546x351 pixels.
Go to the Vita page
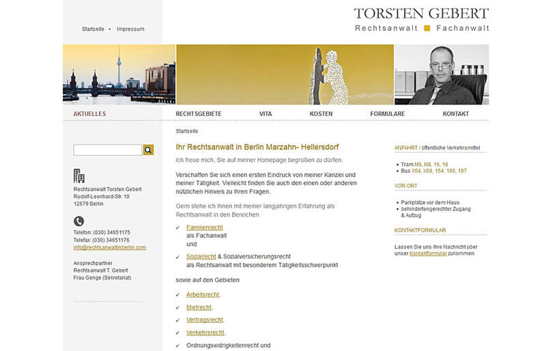(265, 114)
